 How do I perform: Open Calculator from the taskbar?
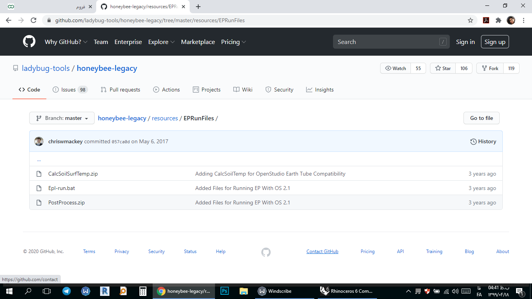tap(143, 291)
